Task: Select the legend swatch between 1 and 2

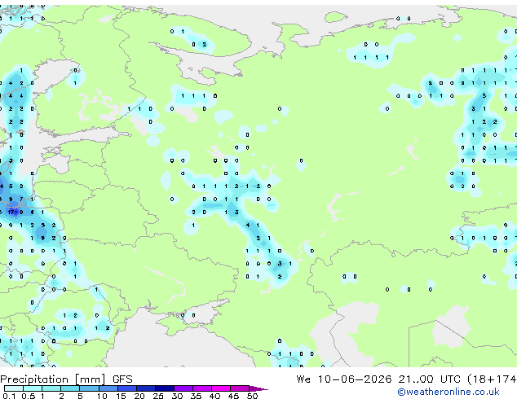Action: (x=51, y=388)
